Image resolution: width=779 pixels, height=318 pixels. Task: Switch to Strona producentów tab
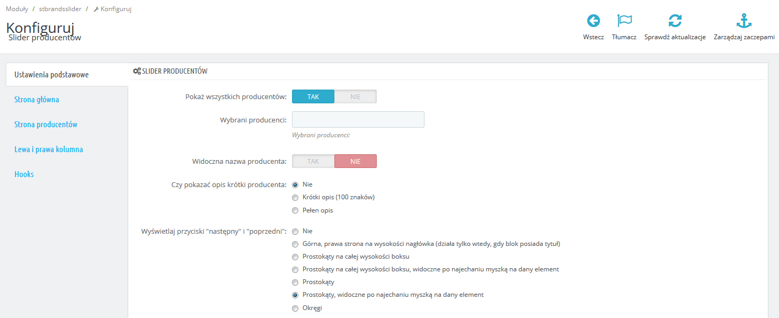(46, 125)
